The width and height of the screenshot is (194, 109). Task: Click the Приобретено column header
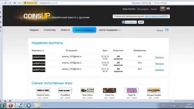click(140, 51)
